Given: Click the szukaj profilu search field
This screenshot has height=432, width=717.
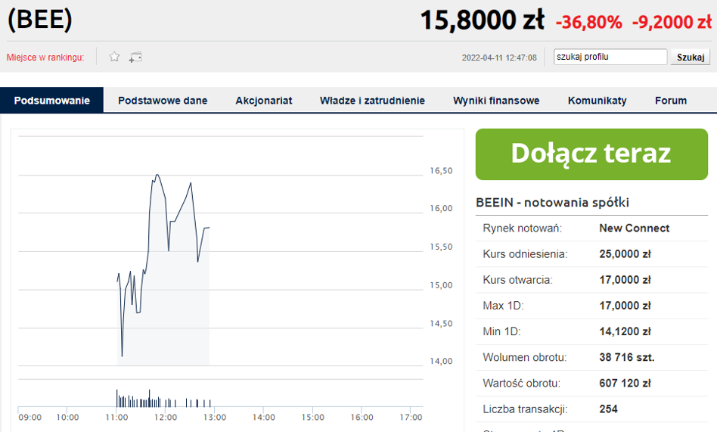Looking at the screenshot, I should click(x=610, y=57).
